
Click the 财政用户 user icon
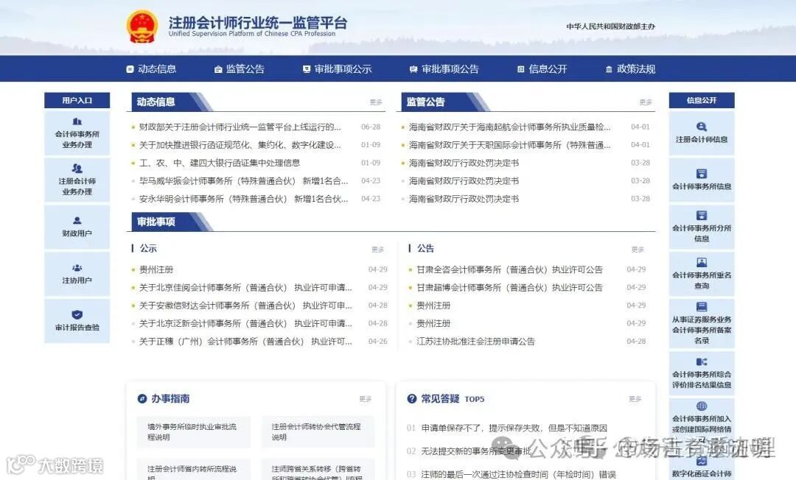[x=77, y=227]
